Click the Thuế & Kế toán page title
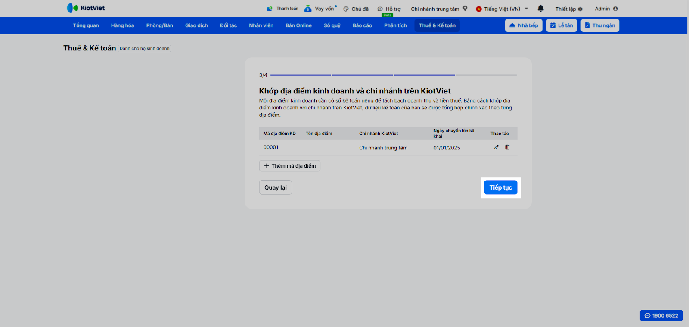The width and height of the screenshot is (689, 327). point(90,48)
